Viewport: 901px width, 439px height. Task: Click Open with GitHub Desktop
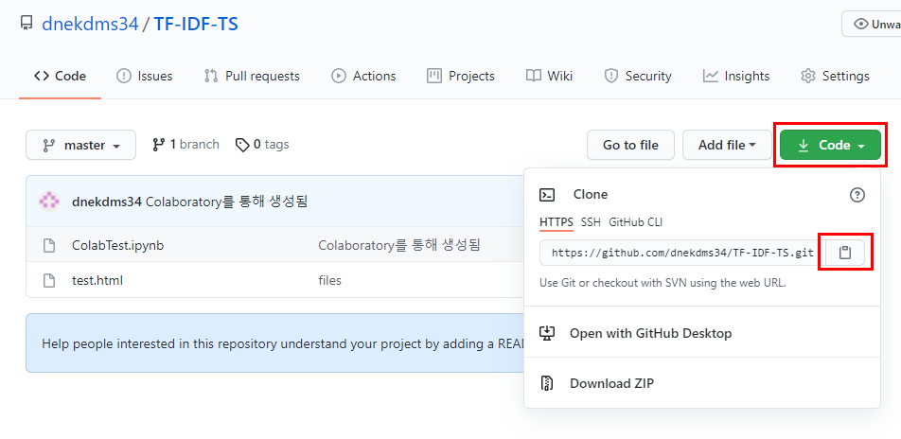tap(650, 333)
